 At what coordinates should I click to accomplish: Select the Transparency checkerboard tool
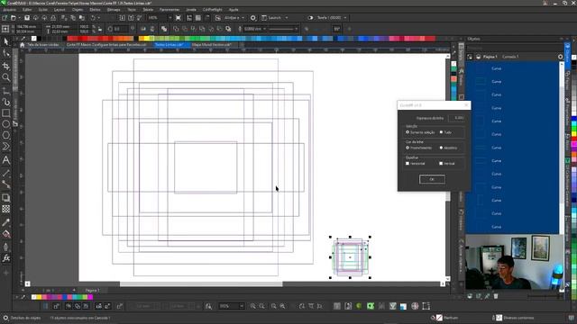[x=6, y=209]
